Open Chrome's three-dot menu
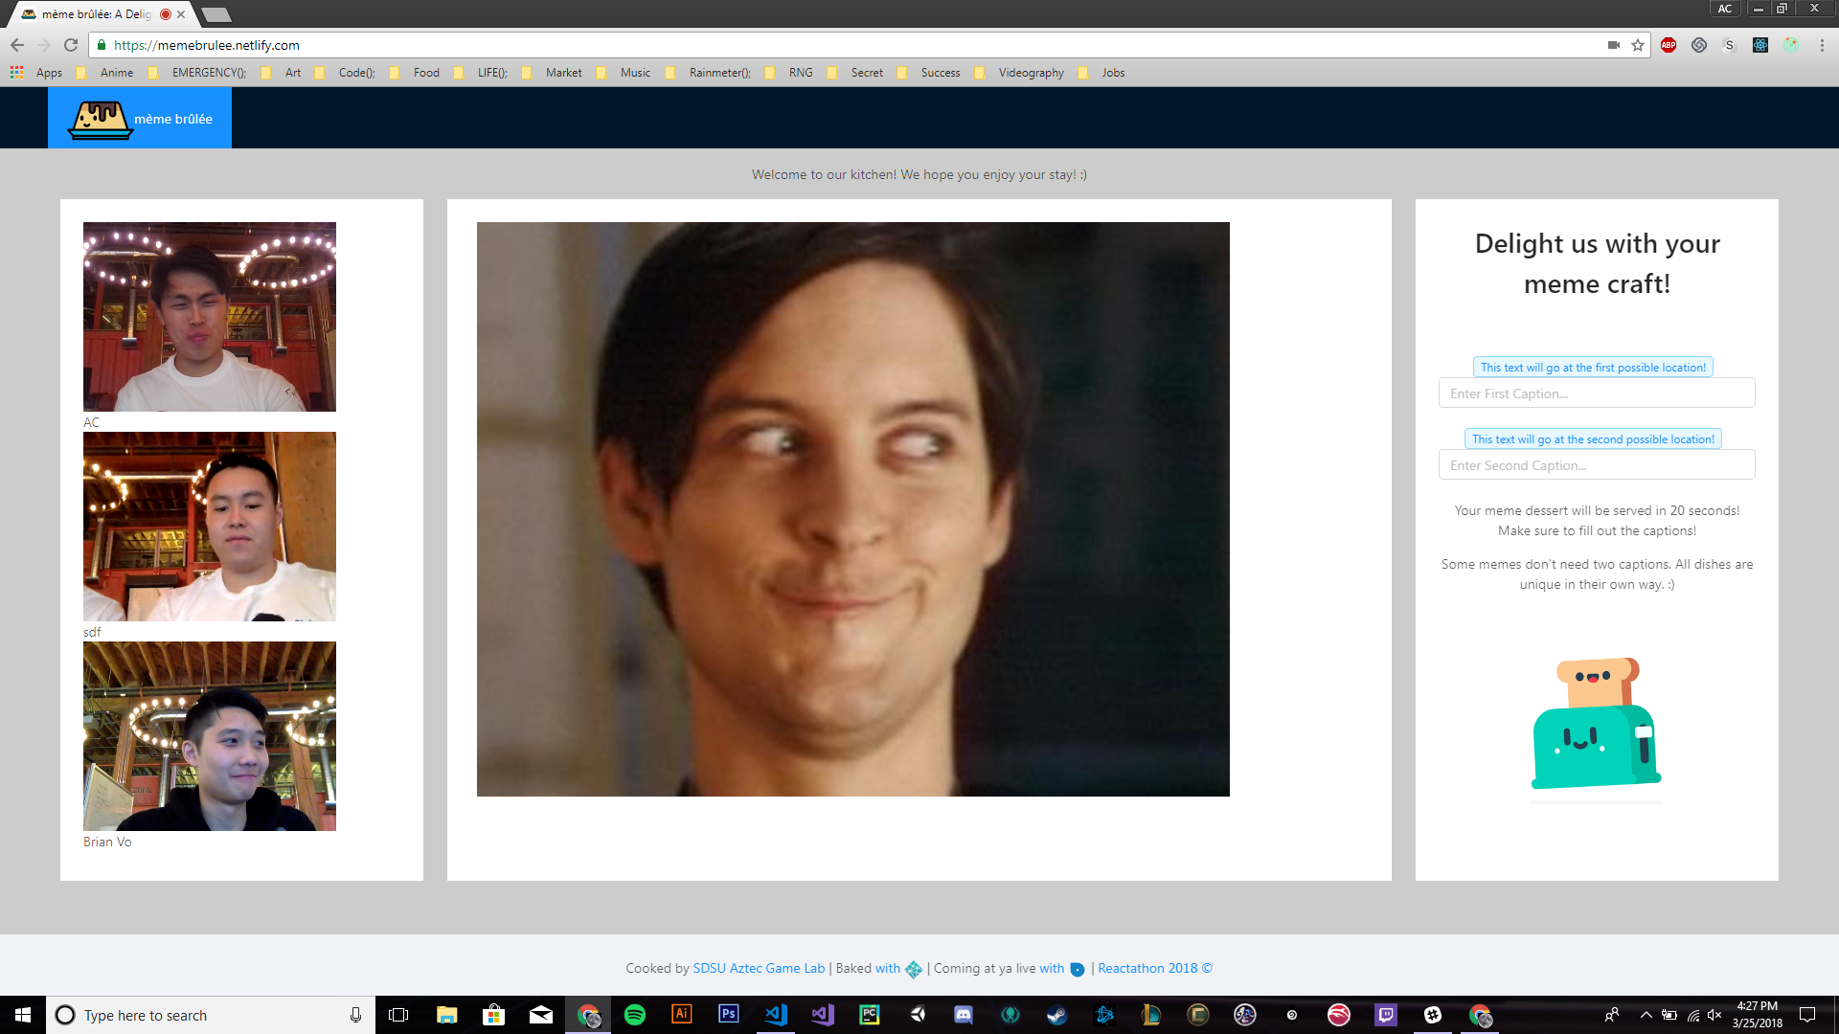The height and width of the screenshot is (1034, 1839). click(1822, 45)
